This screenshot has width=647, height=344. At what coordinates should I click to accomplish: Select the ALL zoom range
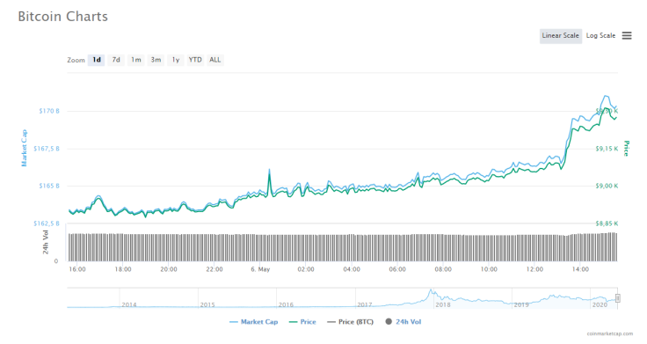point(215,60)
